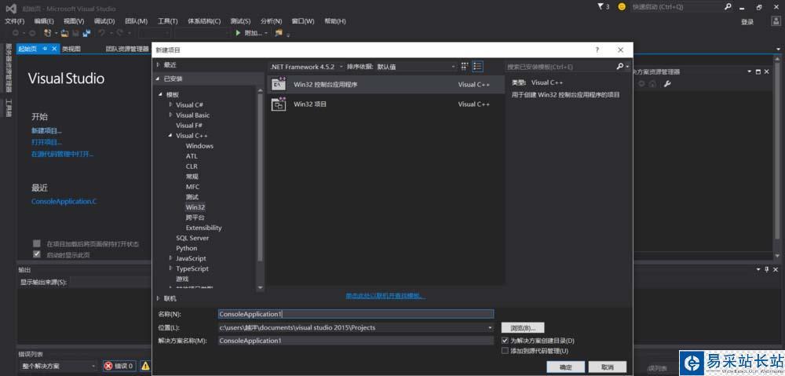Pin the output panel
The height and width of the screenshot is (376, 785).
point(766,269)
